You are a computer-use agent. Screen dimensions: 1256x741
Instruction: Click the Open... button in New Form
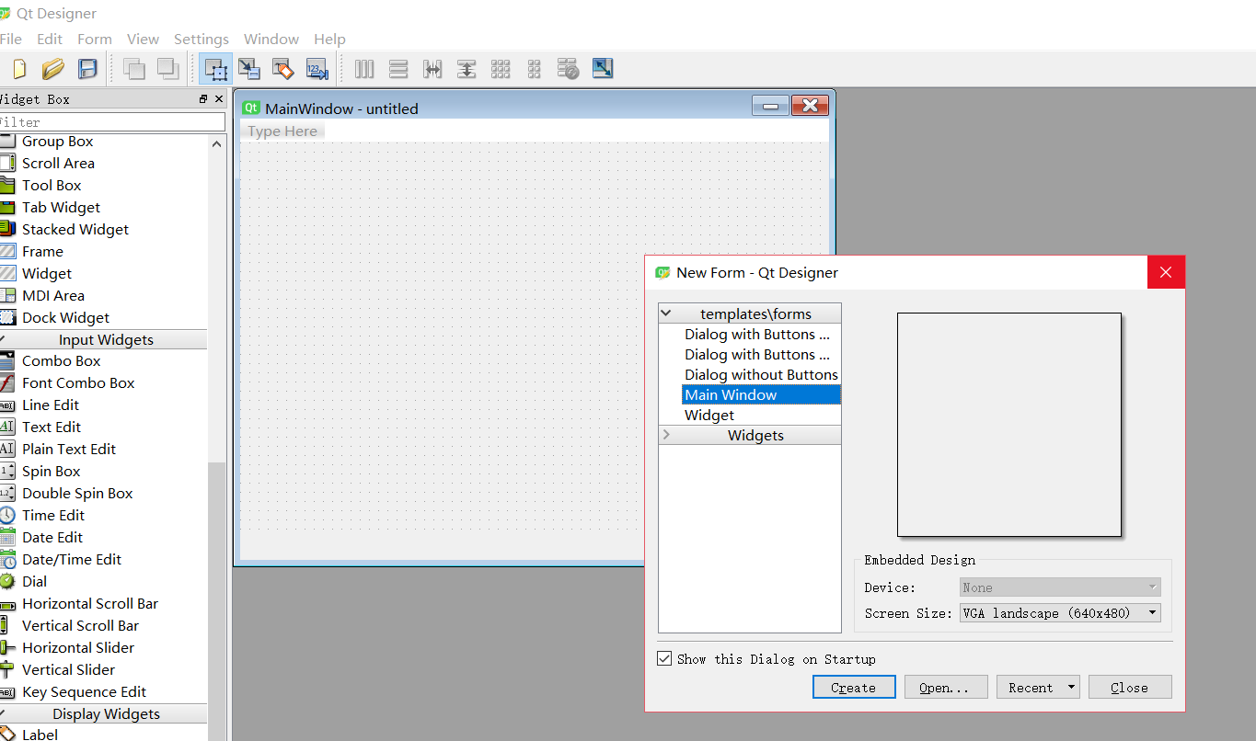click(946, 688)
